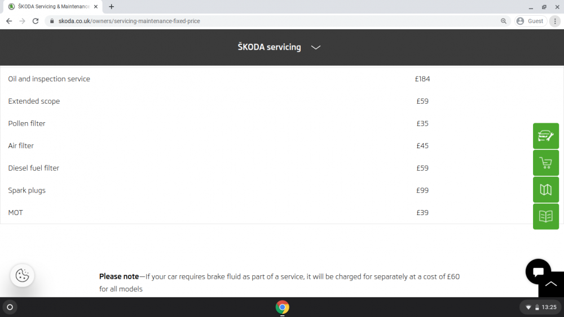Open the live chat bubble
This screenshot has height=317, width=564.
click(x=538, y=272)
